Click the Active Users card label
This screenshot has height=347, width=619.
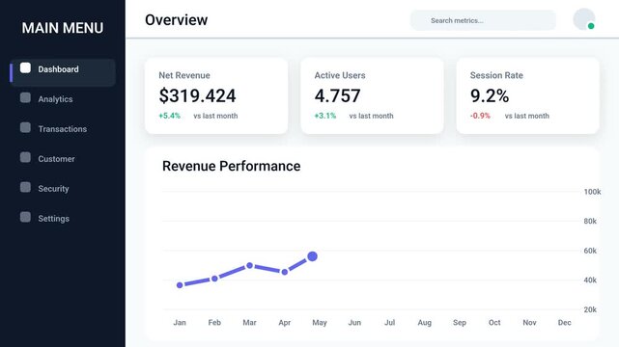(340, 75)
